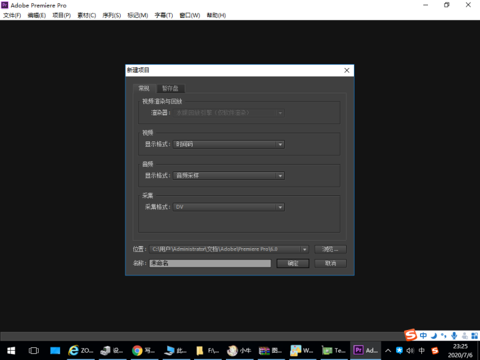
Task: Open the 渲染器 dropdown
Action: pos(229,113)
